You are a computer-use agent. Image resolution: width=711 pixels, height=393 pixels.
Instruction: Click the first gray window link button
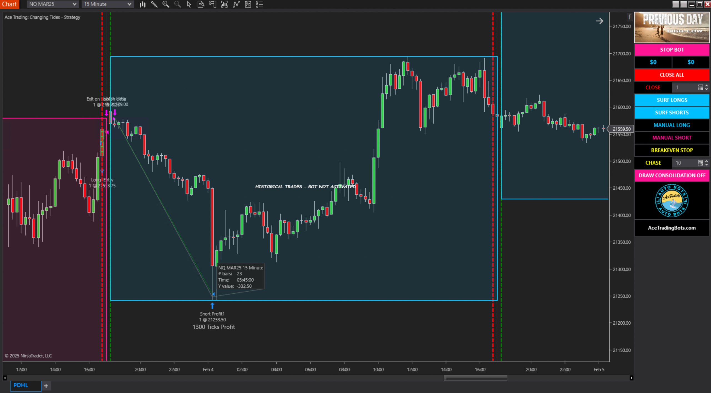(676, 4)
